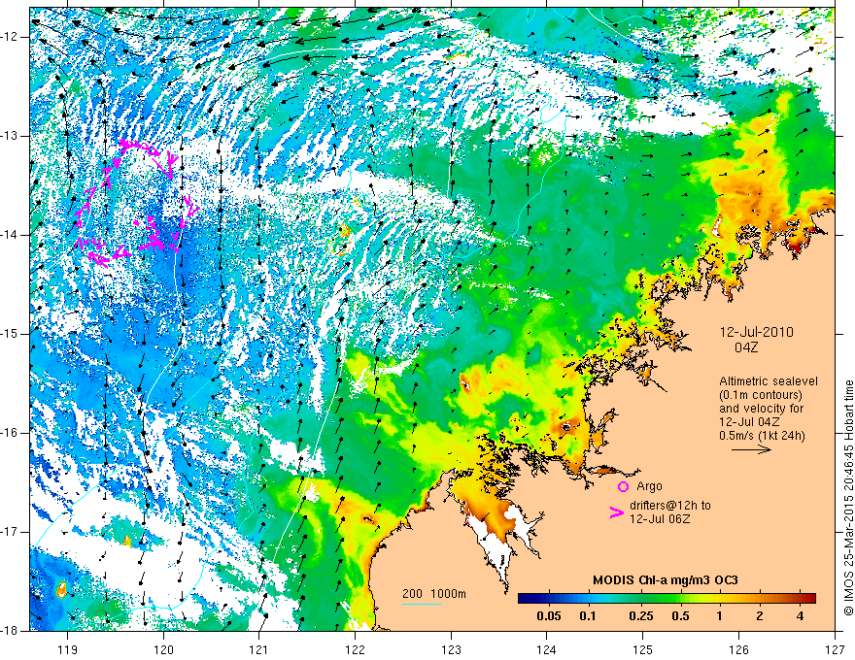Click the "Altimetric sealevel" legend text
855x660 pixels.
(769, 381)
